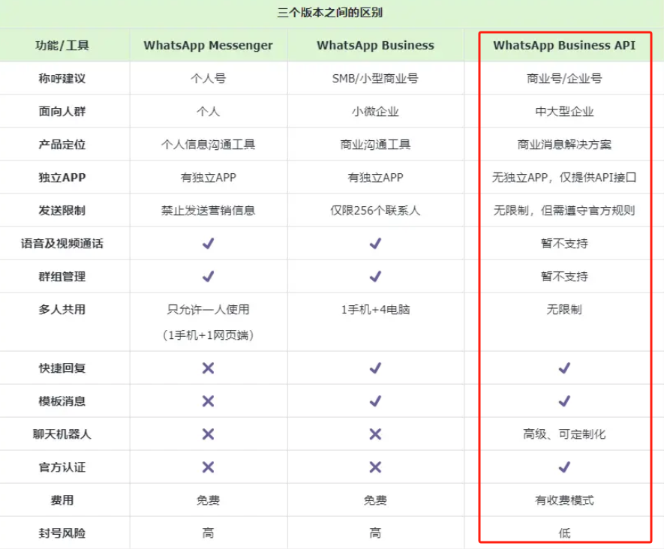Click the 语音及视频通话 checkmark under WhatsApp Business
The width and height of the screenshot is (664, 549).
click(x=375, y=244)
